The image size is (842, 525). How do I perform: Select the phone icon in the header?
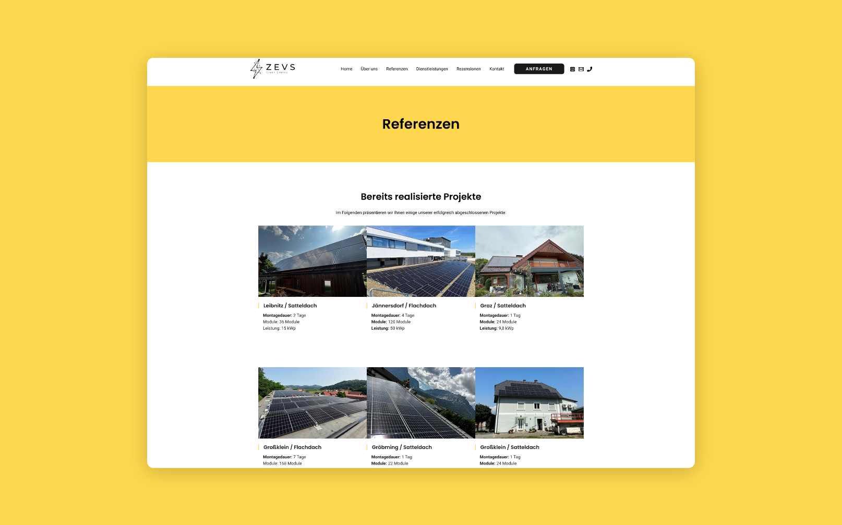click(590, 69)
